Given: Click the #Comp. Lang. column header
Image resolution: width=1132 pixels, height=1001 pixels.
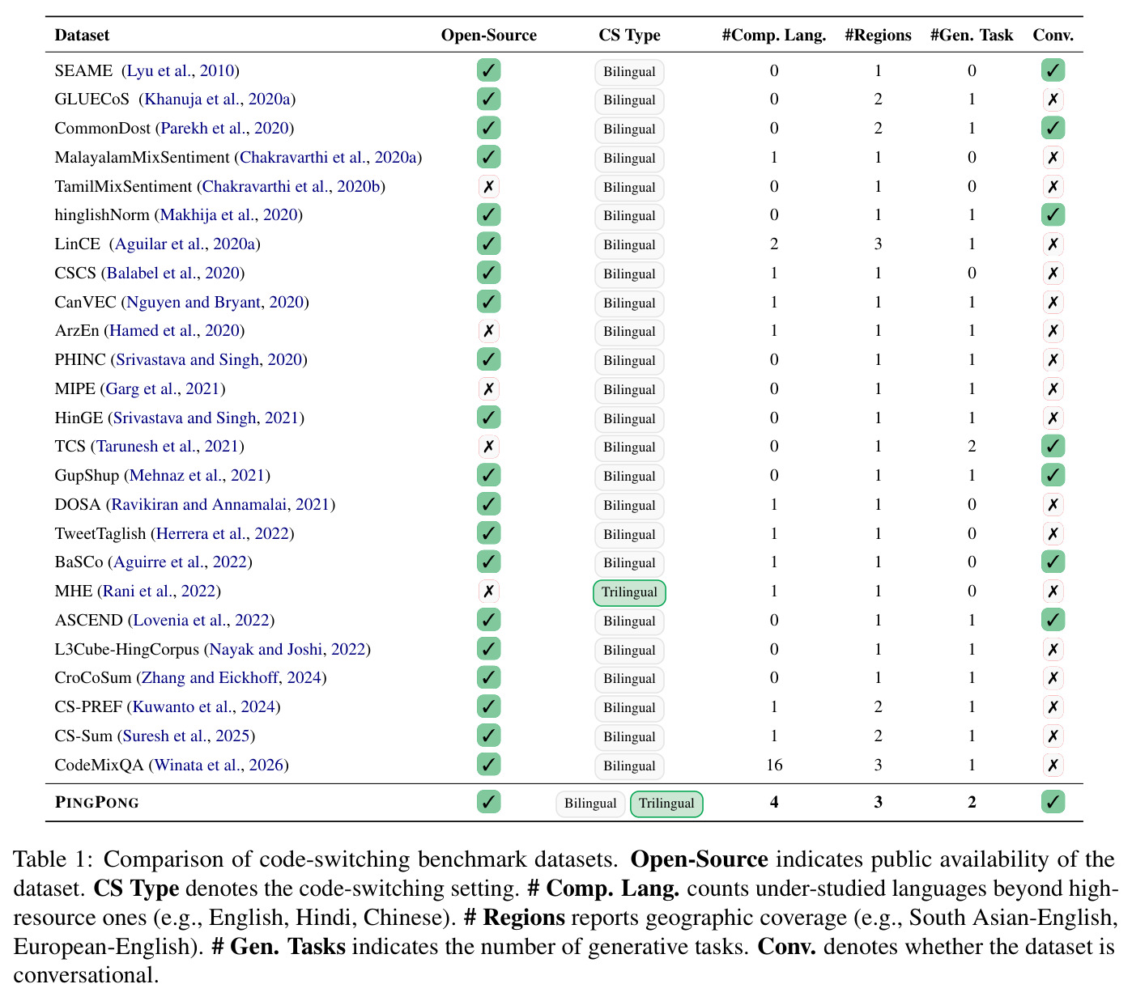Looking at the screenshot, I should [774, 36].
